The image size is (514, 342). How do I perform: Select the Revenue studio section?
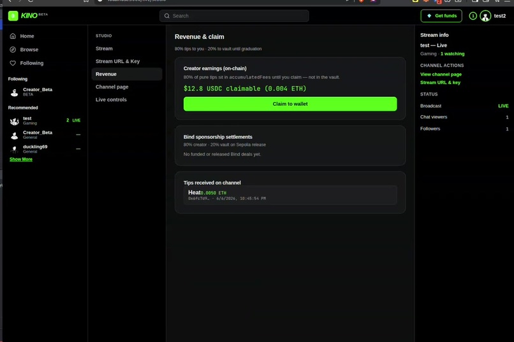pos(126,74)
